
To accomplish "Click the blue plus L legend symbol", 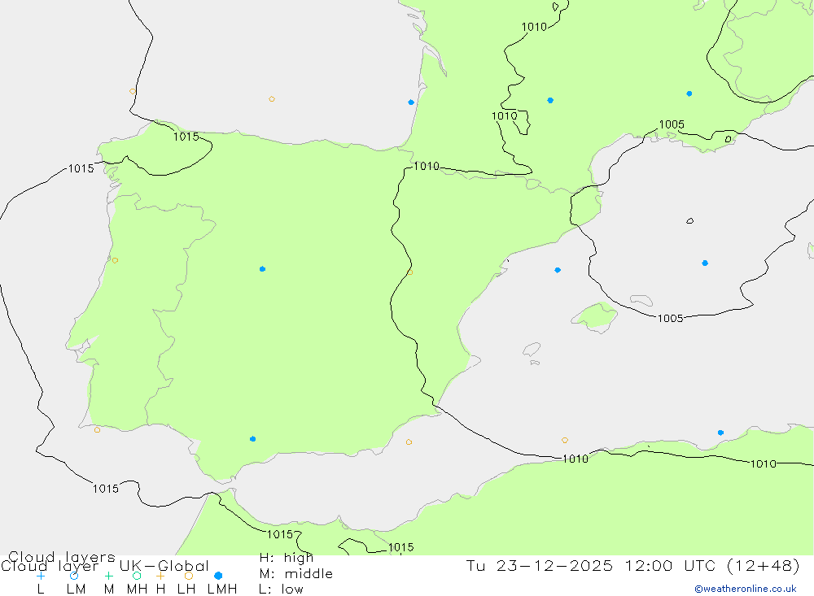I will 41,576.
